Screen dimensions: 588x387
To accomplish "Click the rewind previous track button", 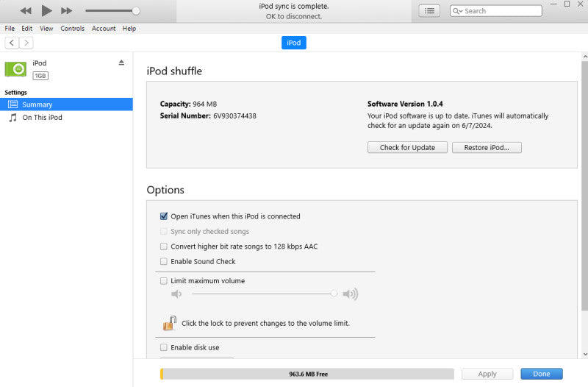I will coord(26,11).
